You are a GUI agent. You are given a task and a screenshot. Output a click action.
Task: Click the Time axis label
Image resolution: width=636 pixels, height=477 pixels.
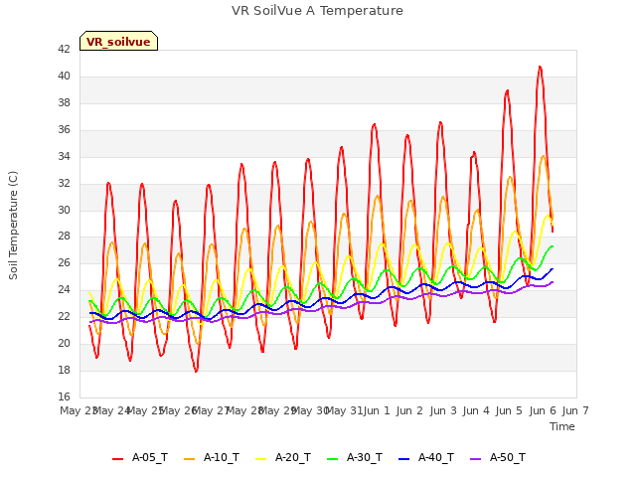tap(562, 426)
